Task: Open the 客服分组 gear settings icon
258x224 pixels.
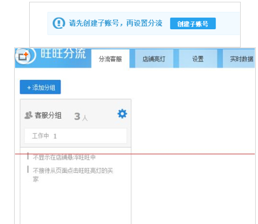Action: coord(122,114)
